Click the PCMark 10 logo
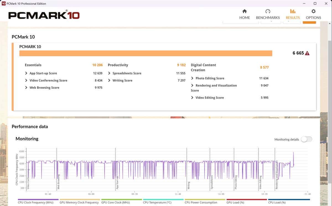 pos(44,15)
